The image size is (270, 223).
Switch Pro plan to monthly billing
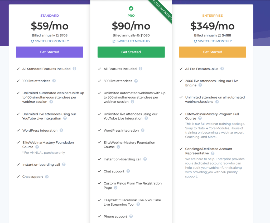pyautogui.click(x=131, y=41)
